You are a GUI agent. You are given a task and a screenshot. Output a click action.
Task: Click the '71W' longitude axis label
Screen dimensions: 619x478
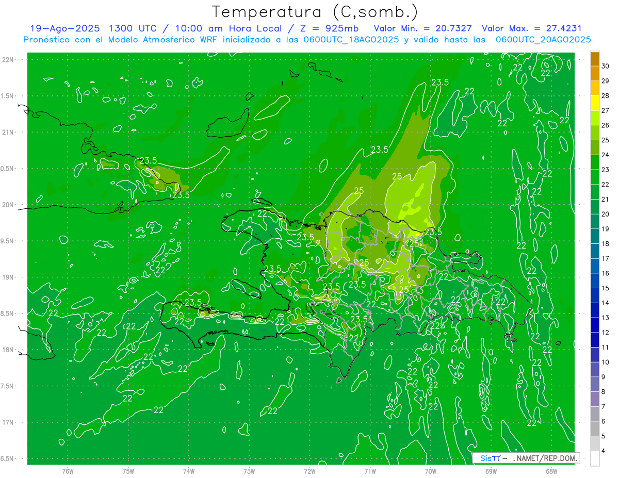[x=370, y=471]
